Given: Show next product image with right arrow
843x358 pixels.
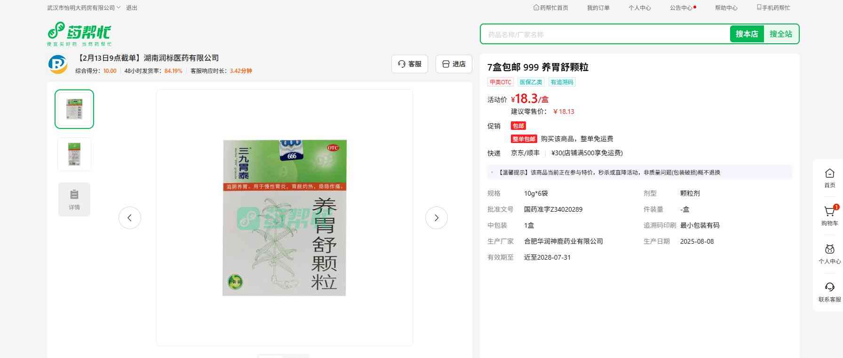Looking at the screenshot, I should [x=436, y=218].
